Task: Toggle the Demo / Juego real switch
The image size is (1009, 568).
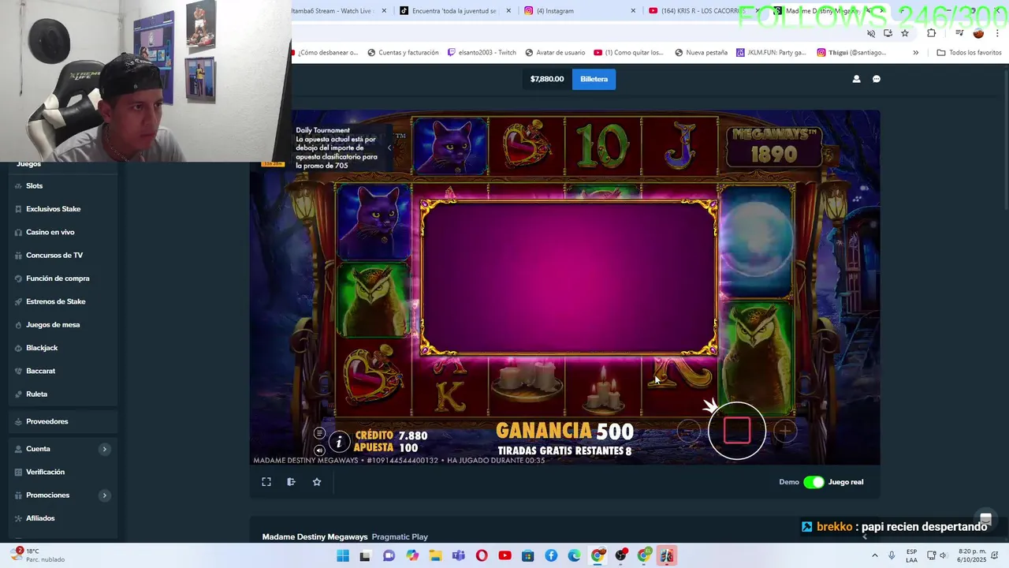Action: coord(814,482)
